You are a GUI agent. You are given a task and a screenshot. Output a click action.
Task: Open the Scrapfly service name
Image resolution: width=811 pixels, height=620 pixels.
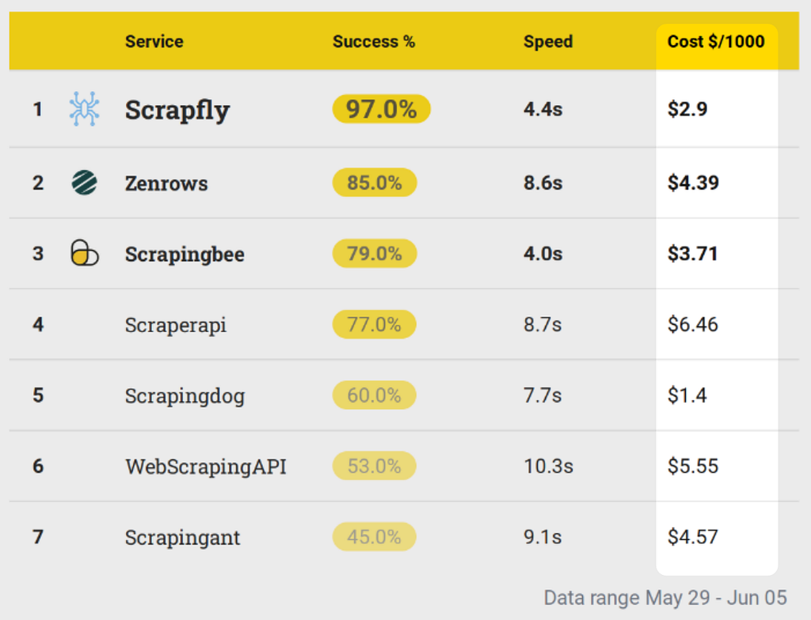(177, 110)
